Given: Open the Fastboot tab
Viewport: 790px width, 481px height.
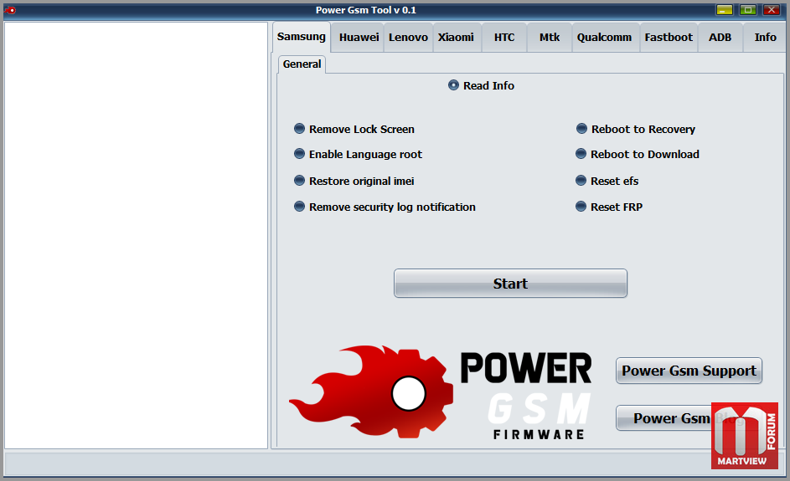Looking at the screenshot, I should 669,38.
